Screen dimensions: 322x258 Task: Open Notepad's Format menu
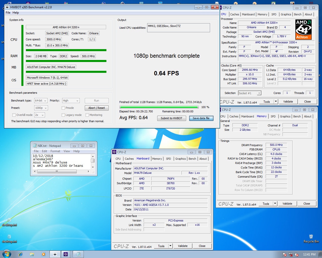pos(55,151)
